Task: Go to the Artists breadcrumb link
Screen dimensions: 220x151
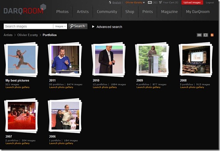Action: [x=8, y=35]
